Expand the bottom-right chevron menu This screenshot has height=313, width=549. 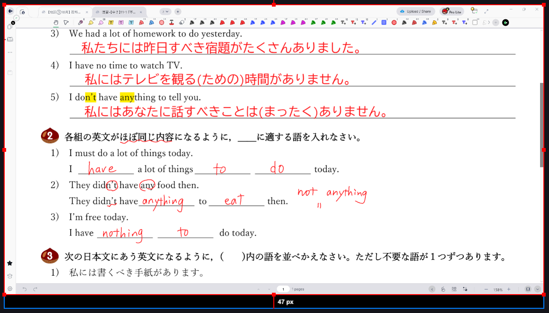pyautogui.click(x=537, y=289)
